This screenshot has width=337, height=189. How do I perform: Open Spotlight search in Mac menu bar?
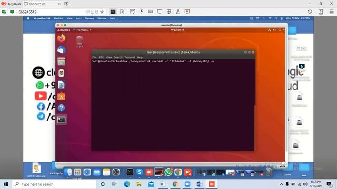point(276,19)
